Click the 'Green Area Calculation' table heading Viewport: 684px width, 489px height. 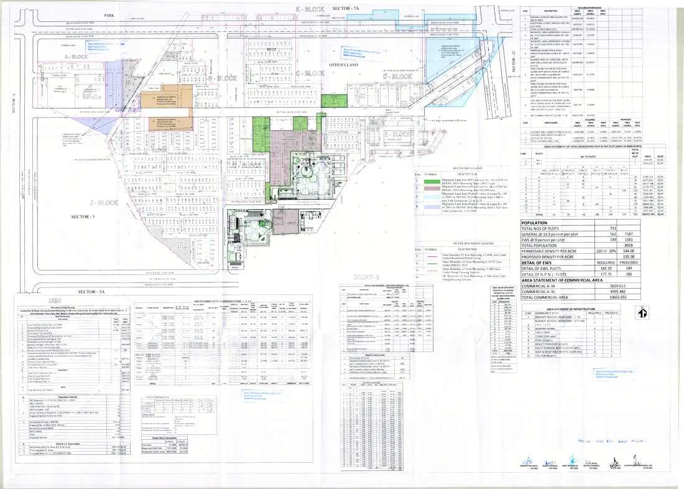[165, 438]
